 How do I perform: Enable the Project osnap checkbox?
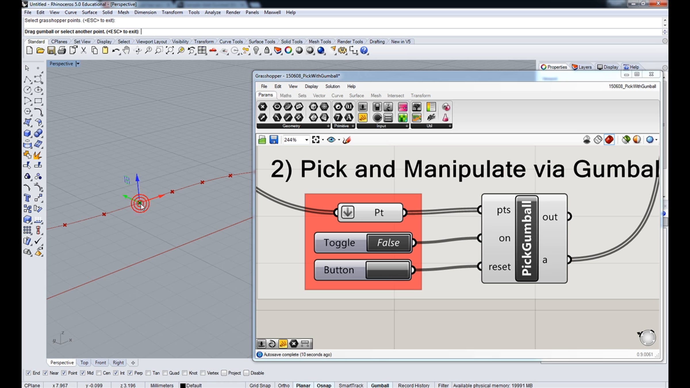(x=224, y=373)
